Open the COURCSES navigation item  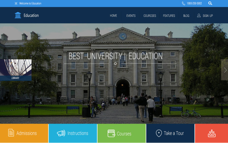pyautogui.click(x=150, y=16)
